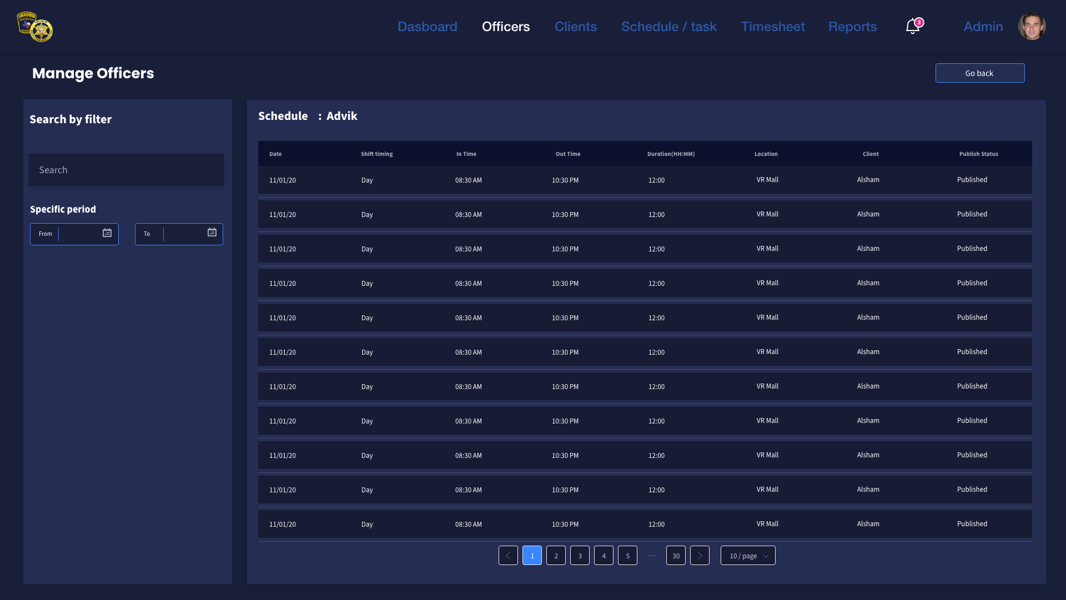The image size is (1066, 600).
Task: Navigate to the Timesheet tab
Action: pos(772,27)
